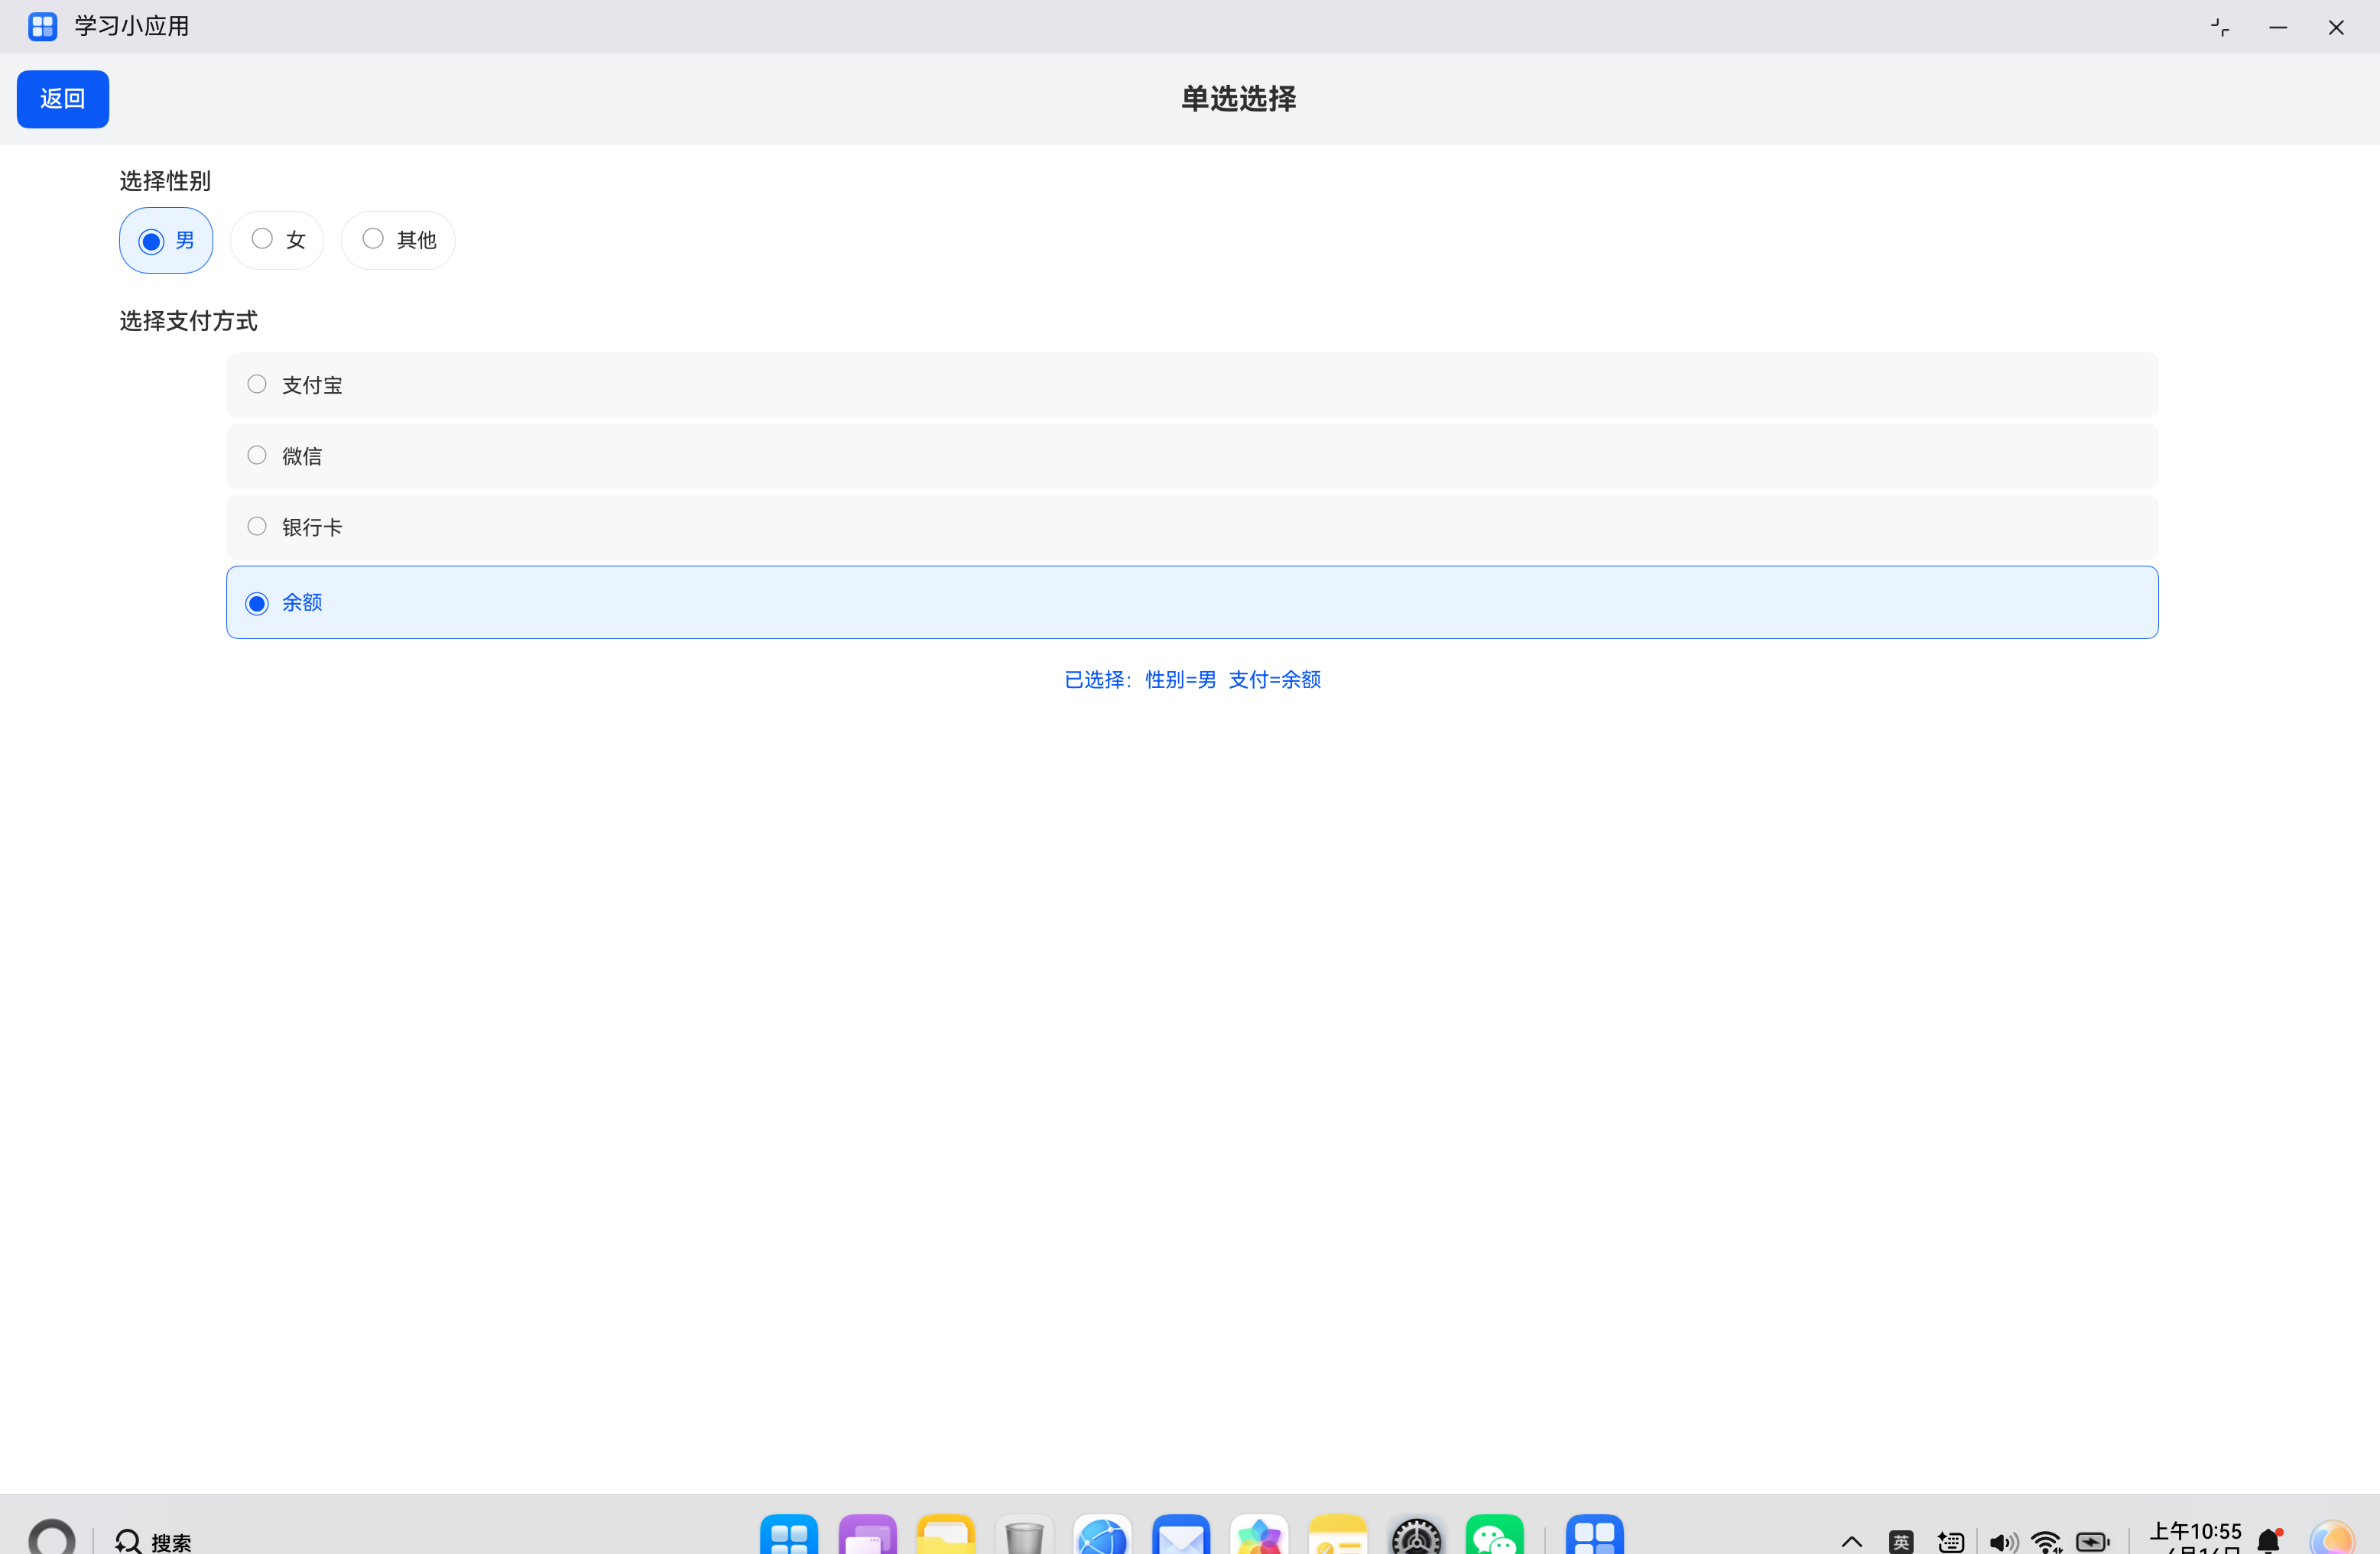Open the Wi-Fi network tray icon
This screenshot has height=1554, width=2380.
pyautogui.click(x=2047, y=1542)
